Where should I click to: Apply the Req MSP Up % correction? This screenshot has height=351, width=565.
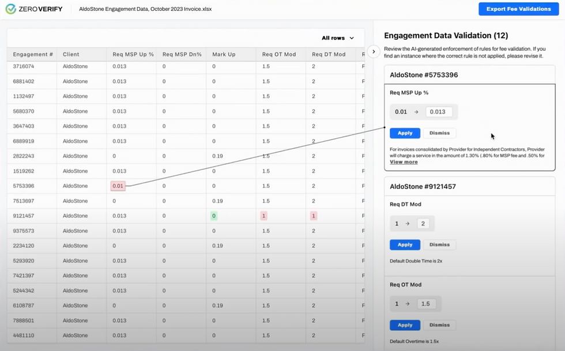click(x=405, y=133)
